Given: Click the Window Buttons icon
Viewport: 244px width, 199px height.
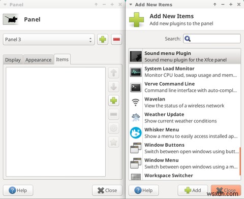Looking at the screenshot, I should [x=136, y=148].
